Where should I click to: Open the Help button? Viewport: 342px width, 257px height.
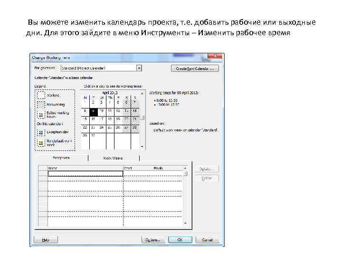46,240
